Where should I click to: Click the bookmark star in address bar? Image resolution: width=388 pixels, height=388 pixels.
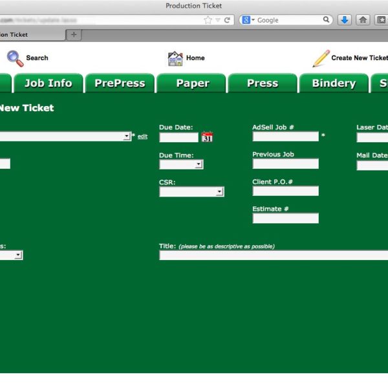(208, 20)
